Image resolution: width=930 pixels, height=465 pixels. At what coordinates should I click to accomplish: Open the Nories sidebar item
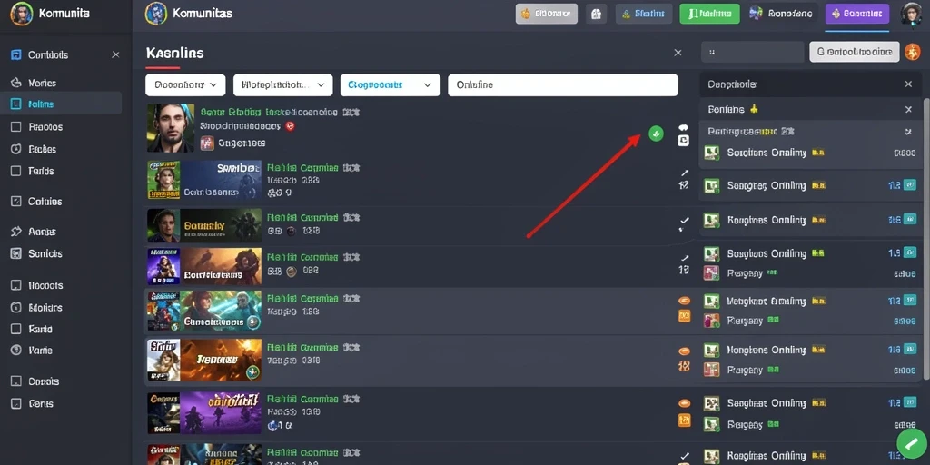[x=42, y=83]
